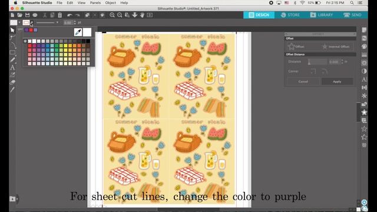Open the Fill palette panel icon
The height and width of the screenshot is (212, 377).
(x=364, y=47)
